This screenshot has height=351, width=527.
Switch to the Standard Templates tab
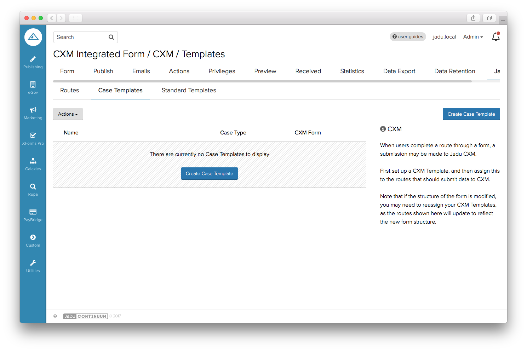coord(189,91)
